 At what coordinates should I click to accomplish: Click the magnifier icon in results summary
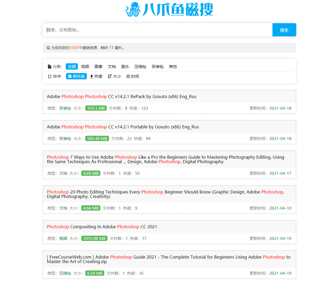(x=48, y=48)
